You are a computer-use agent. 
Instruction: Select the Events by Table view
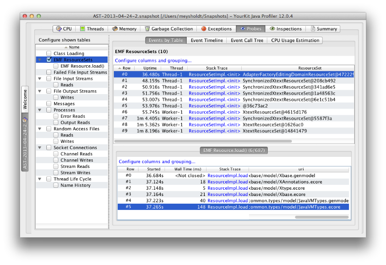point(166,41)
